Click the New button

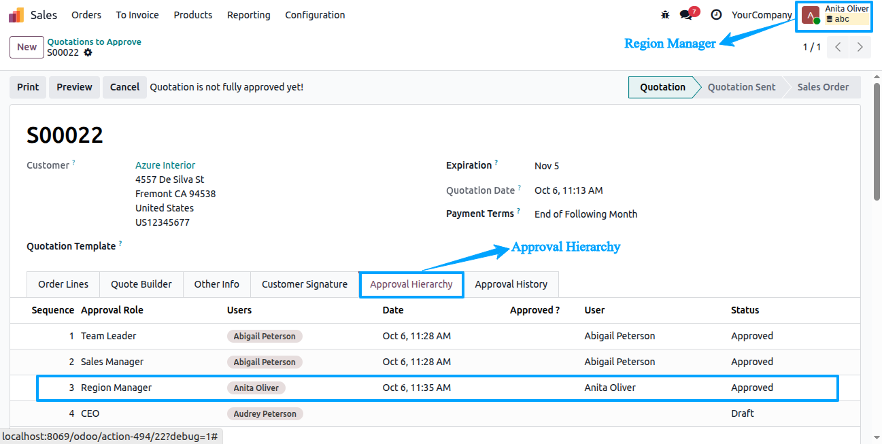tap(27, 47)
